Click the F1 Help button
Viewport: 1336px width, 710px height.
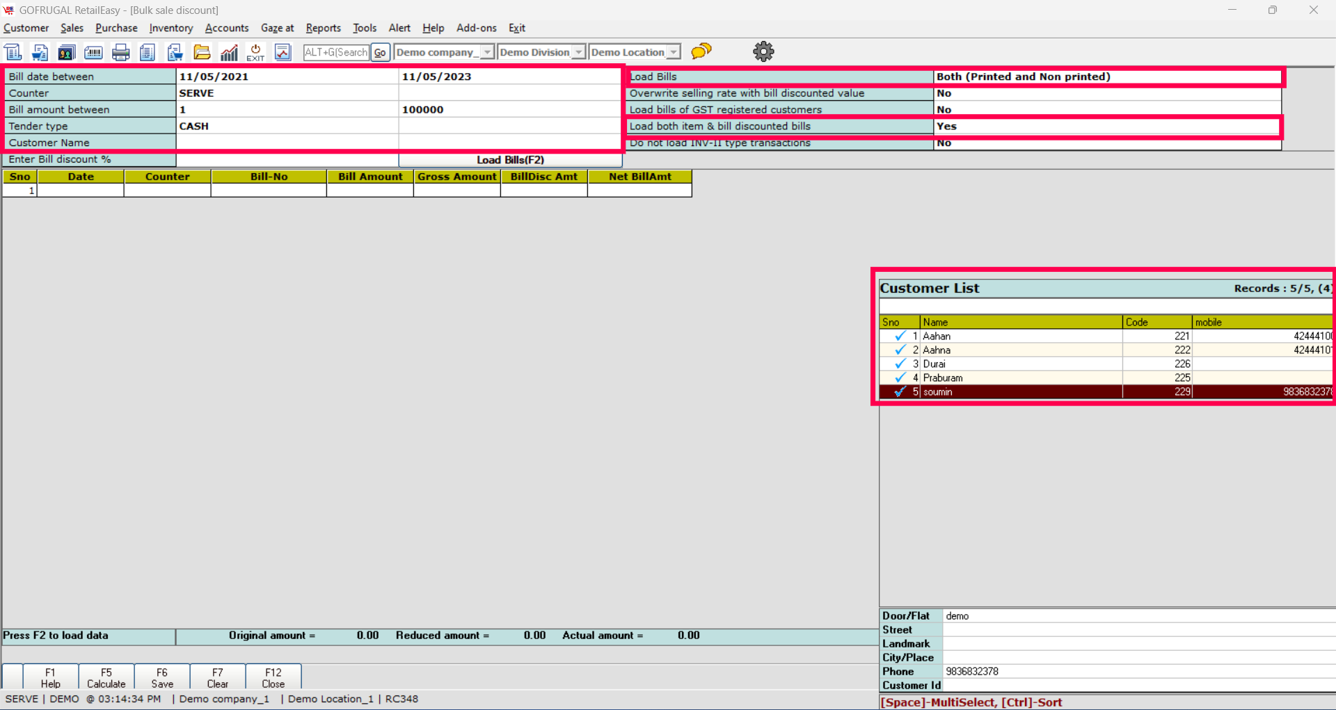click(x=51, y=677)
